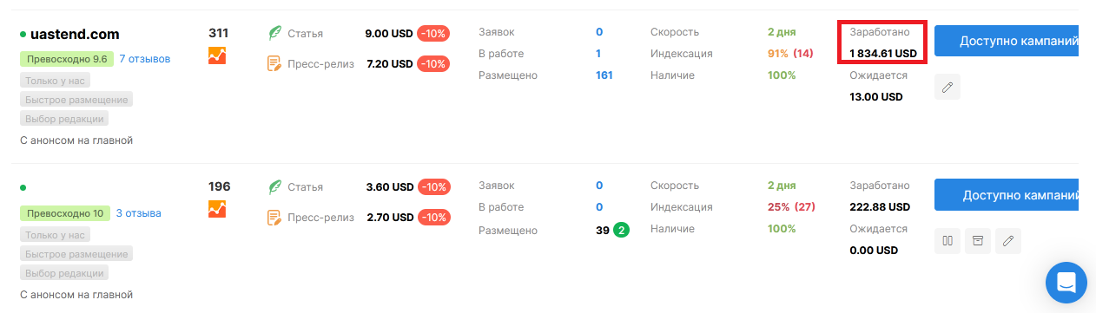The image size is (1096, 313).
Task: Click Доступно кампаний button in second listing
Action: point(1007,194)
